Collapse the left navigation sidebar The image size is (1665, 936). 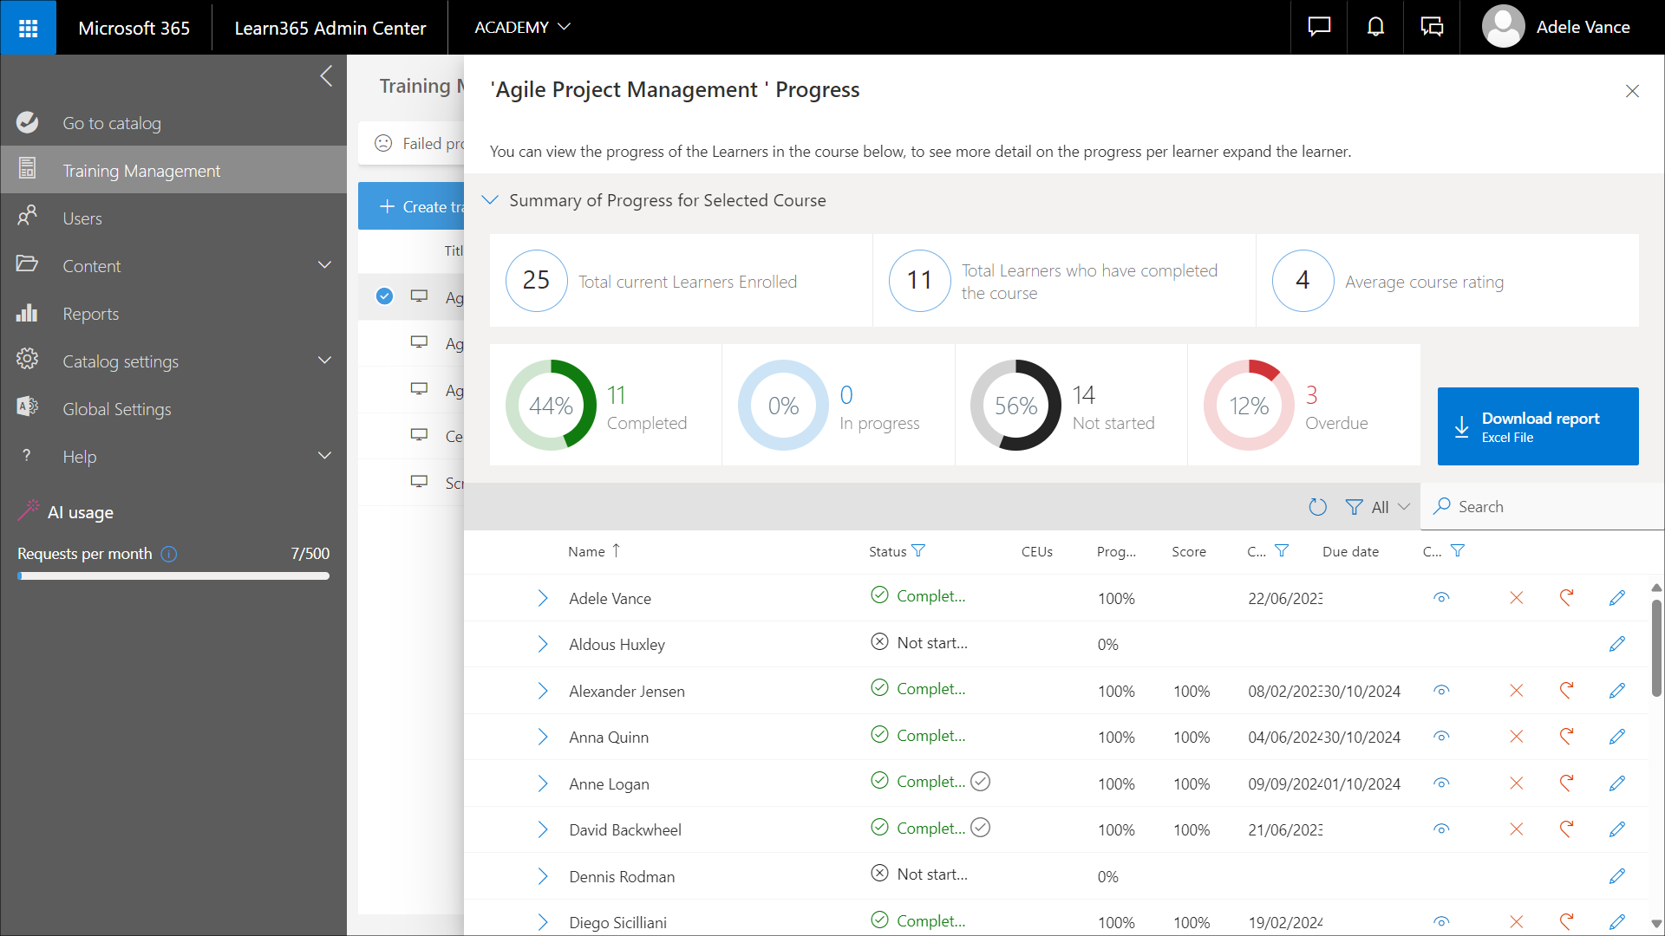click(326, 76)
